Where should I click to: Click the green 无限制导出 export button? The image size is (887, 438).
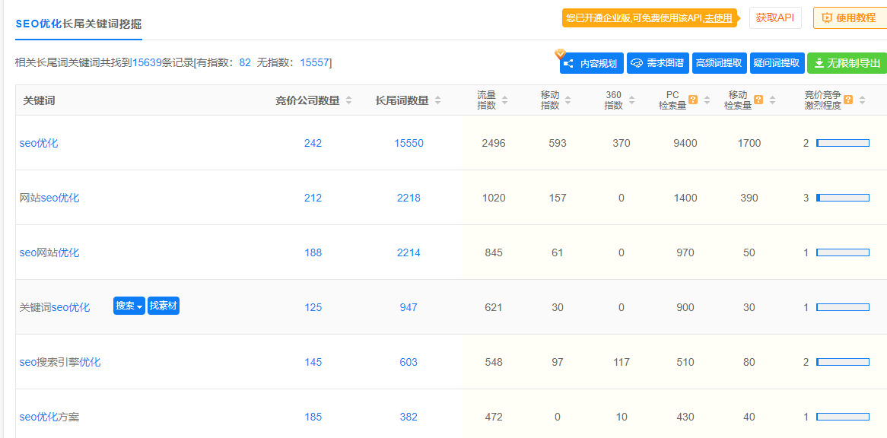click(x=847, y=63)
